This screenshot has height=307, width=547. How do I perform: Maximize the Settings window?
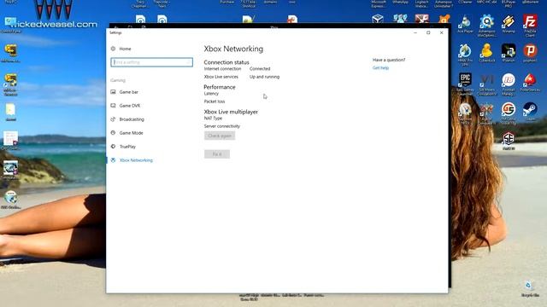click(428, 32)
